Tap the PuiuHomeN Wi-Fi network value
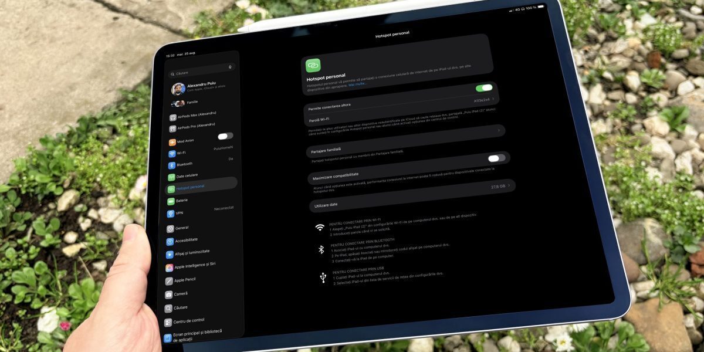The height and width of the screenshot is (352, 704). 223,148
